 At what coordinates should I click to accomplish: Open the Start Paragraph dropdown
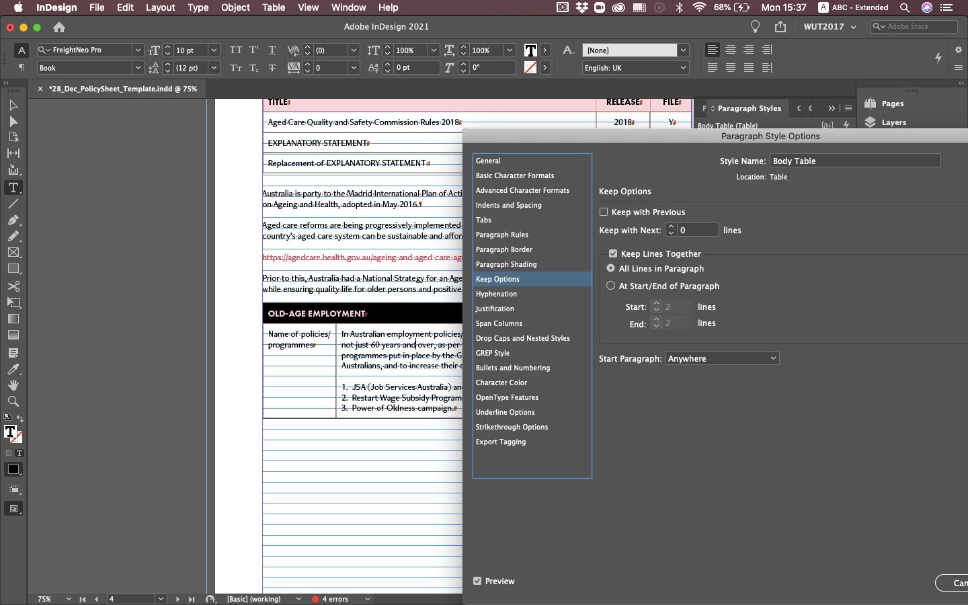point(723,358)
